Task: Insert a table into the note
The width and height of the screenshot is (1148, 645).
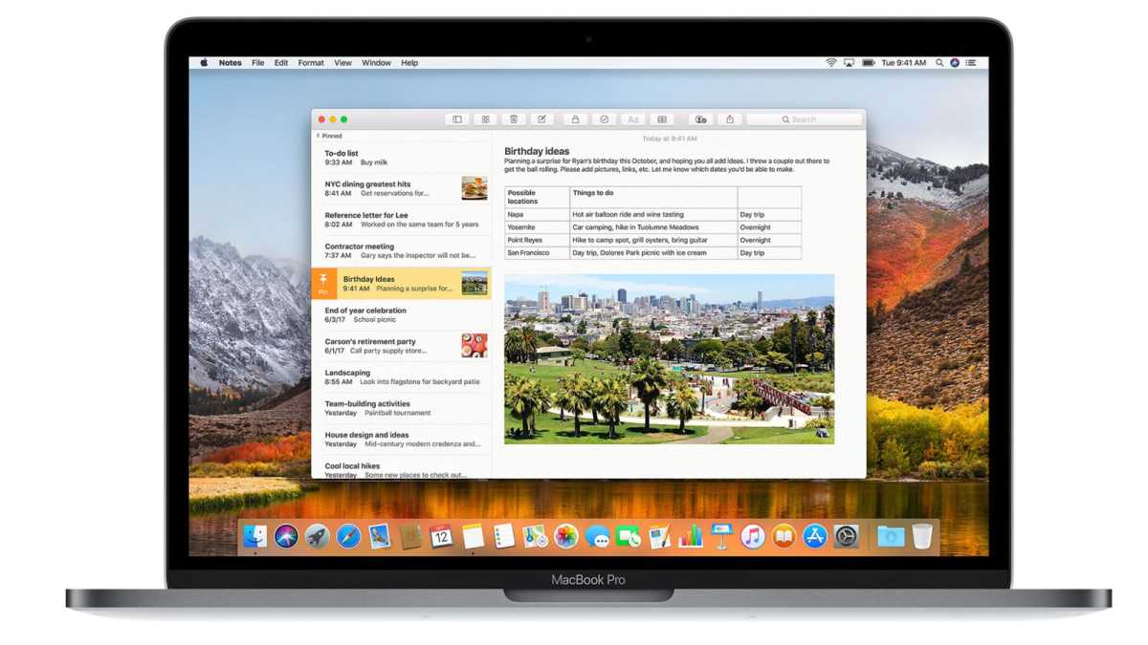Action: tap(661, 118)
